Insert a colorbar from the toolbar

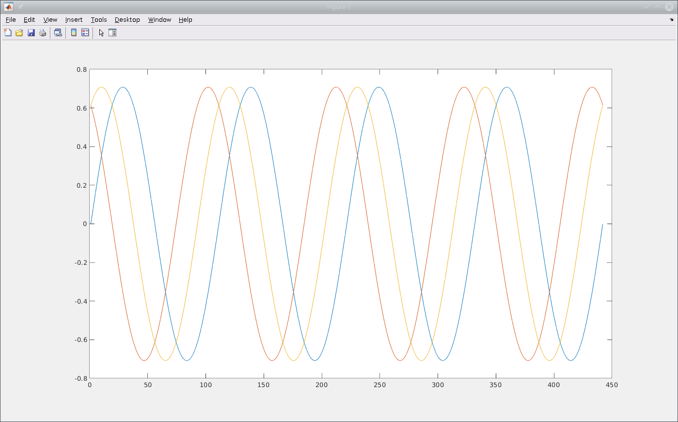74,32
